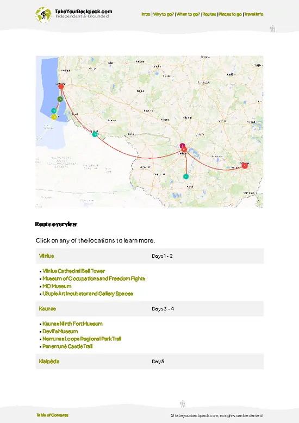
Task: Open the Intro navigation link
Action: point(146,14)
